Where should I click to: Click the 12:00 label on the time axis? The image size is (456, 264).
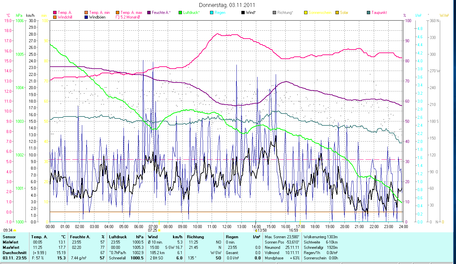(227, 226)
